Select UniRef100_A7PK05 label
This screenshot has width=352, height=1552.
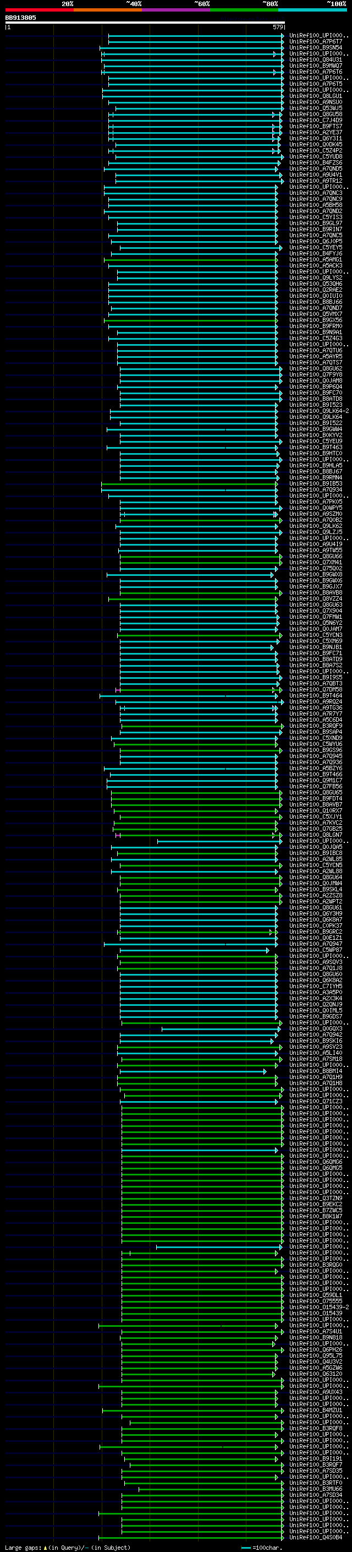point(315,501)
